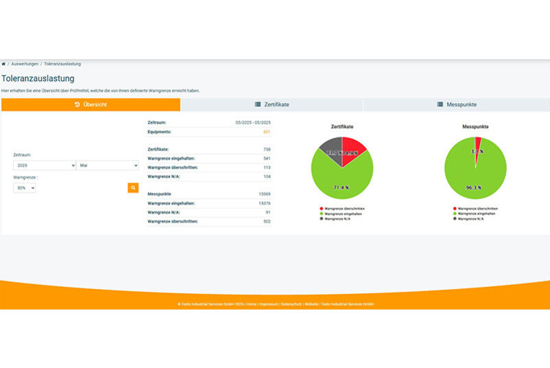Image resolution: width=550 pixels, height=368 pixels.
Task: Open Auswertungen breadcrumb link
Action: tap(25, 63)
